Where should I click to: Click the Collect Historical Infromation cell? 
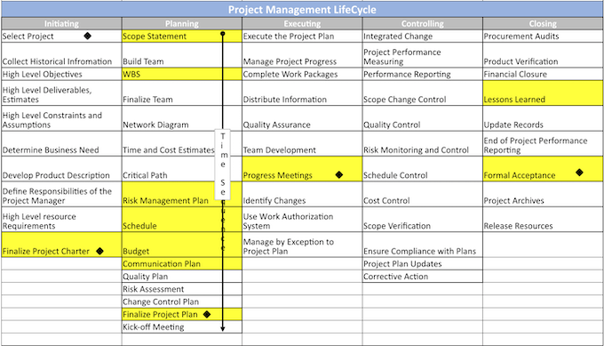pyautogui.click(x=61, y=55)
